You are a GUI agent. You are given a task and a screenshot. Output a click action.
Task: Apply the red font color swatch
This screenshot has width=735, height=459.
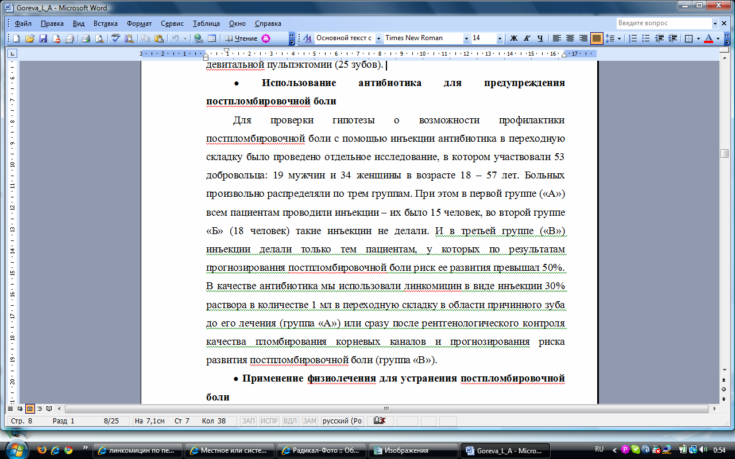pos(709,38)
